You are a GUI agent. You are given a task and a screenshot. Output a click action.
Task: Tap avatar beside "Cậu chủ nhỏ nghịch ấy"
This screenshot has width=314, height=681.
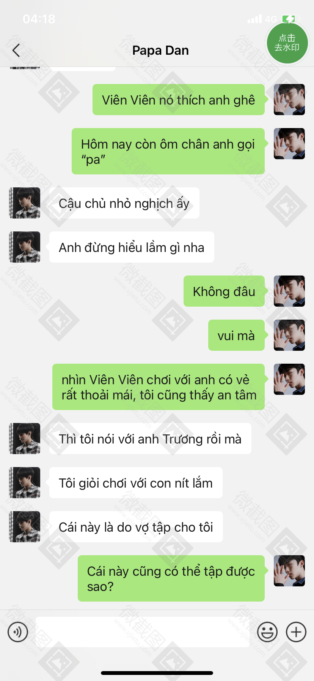tap(25, 203)
